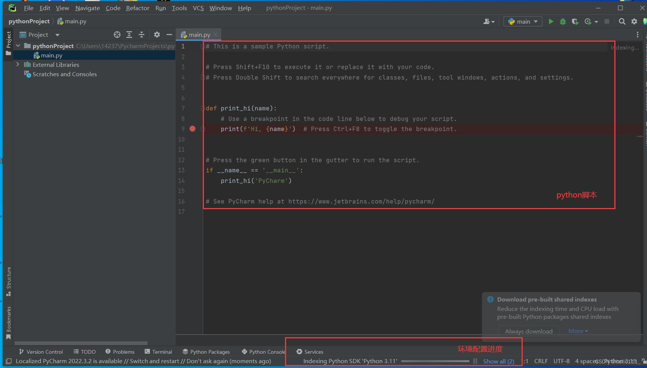Run main with coverage using the shield icon
The width and height of the screenshot is (647, 368).
coord(575,21)
